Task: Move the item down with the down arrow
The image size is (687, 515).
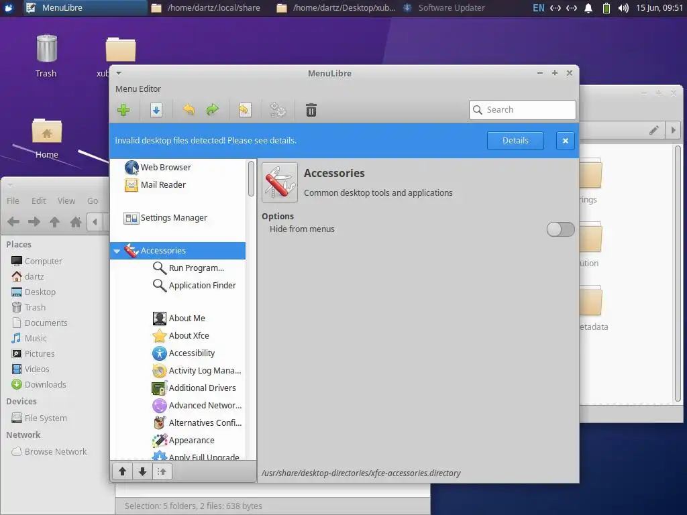Action: tap(142, 471)
